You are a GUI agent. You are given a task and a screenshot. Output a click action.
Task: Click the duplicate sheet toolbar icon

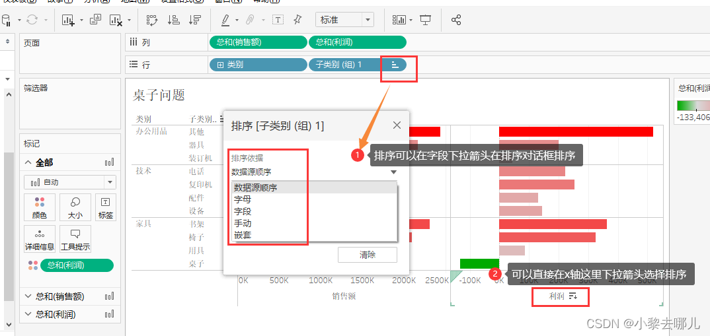pos(96,19)
